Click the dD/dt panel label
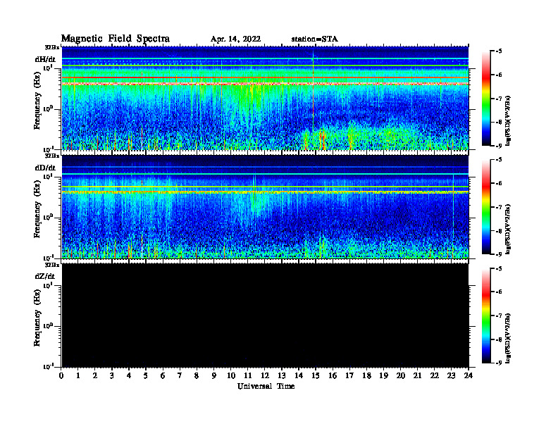558x431 pixels. (45, 168)
